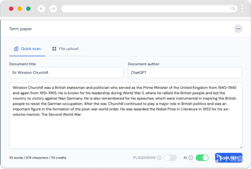Click the Quick scan clipboard icon

(x=16, y=49)
